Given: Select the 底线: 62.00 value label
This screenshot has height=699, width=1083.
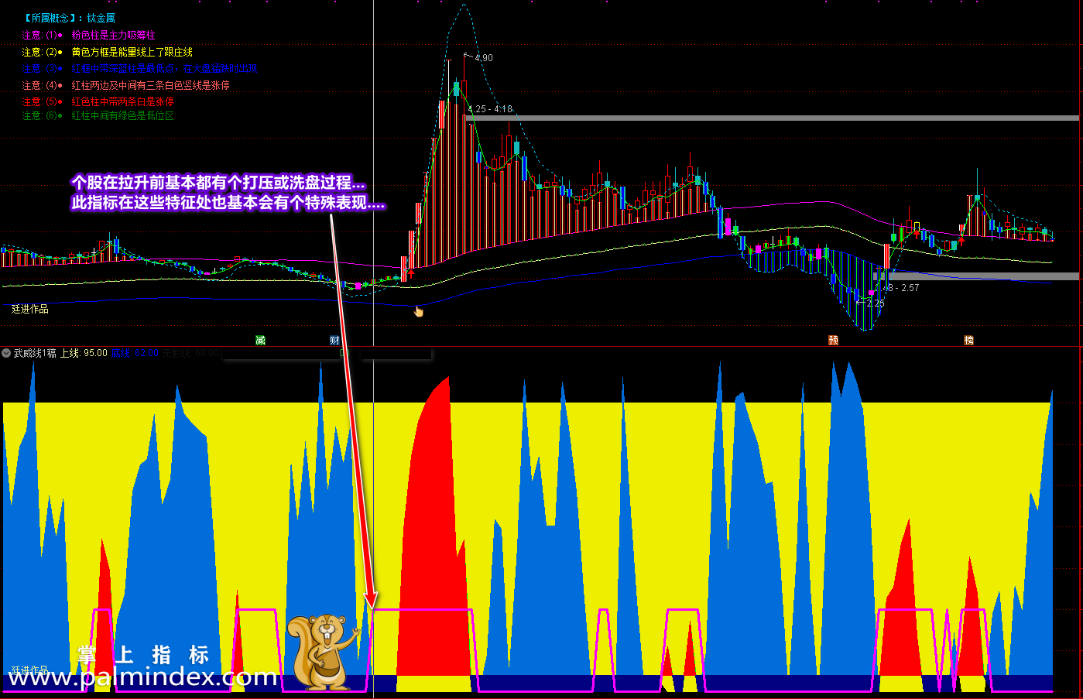Looking at the screenshot, I should [135, 353].
